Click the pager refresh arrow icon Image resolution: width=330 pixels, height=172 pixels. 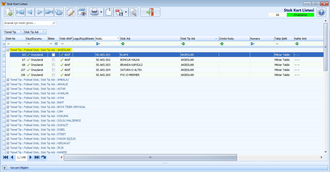(44, 157)
